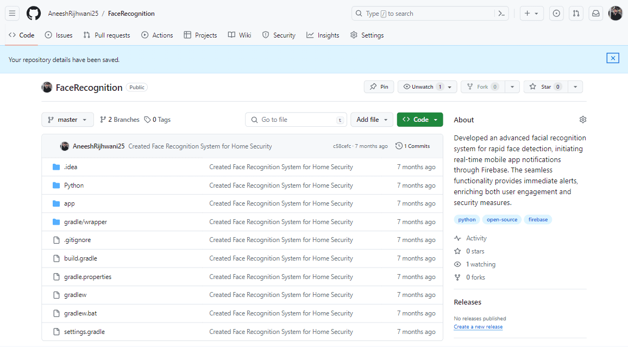The height and width of the screenshot is (347, 628).
Task: Click the build.gradle file icon
Action: (56, 258)
